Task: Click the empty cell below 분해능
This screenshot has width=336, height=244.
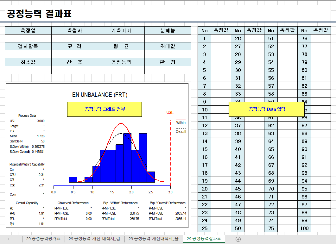Action: point(168,38)
